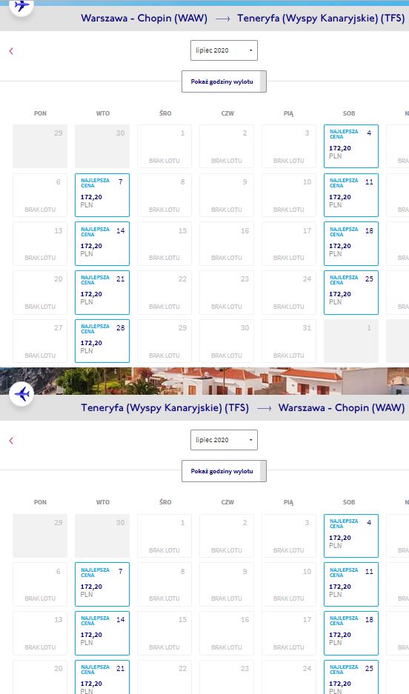Click the outbound flight airplane icon
Image resolution: width=409 pixels, height=694 pixels.
click(x=21, y=6)
